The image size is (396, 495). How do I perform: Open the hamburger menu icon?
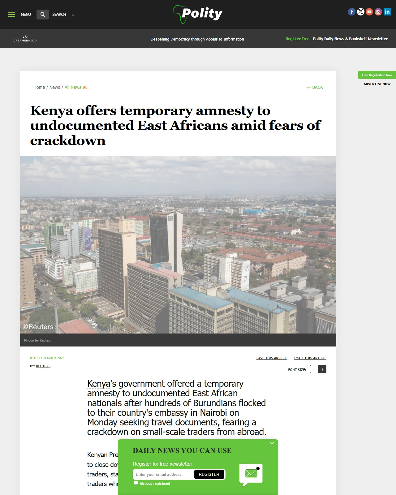click(11, 15)
